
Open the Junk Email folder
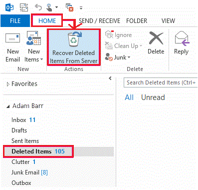click(x=29, y=172)
